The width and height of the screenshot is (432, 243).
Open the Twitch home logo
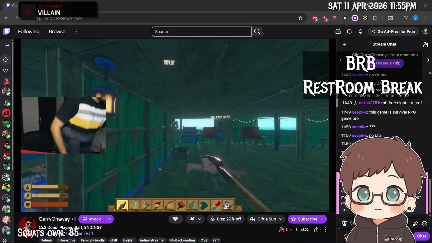(7, 32)
